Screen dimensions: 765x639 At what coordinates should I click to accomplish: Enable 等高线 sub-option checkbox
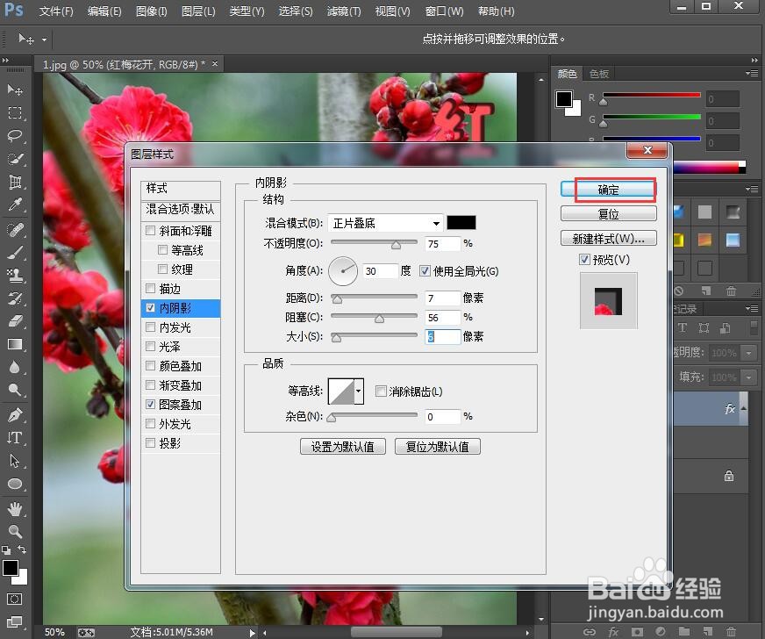click(162, 250)
